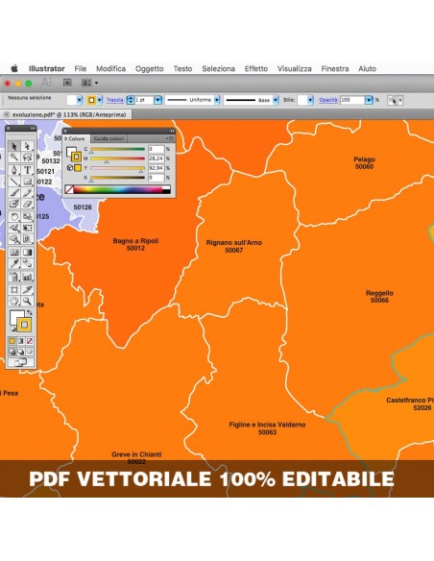Open Base brush definition dropdown
Screen dimensions: 434x561
[276, 100]
